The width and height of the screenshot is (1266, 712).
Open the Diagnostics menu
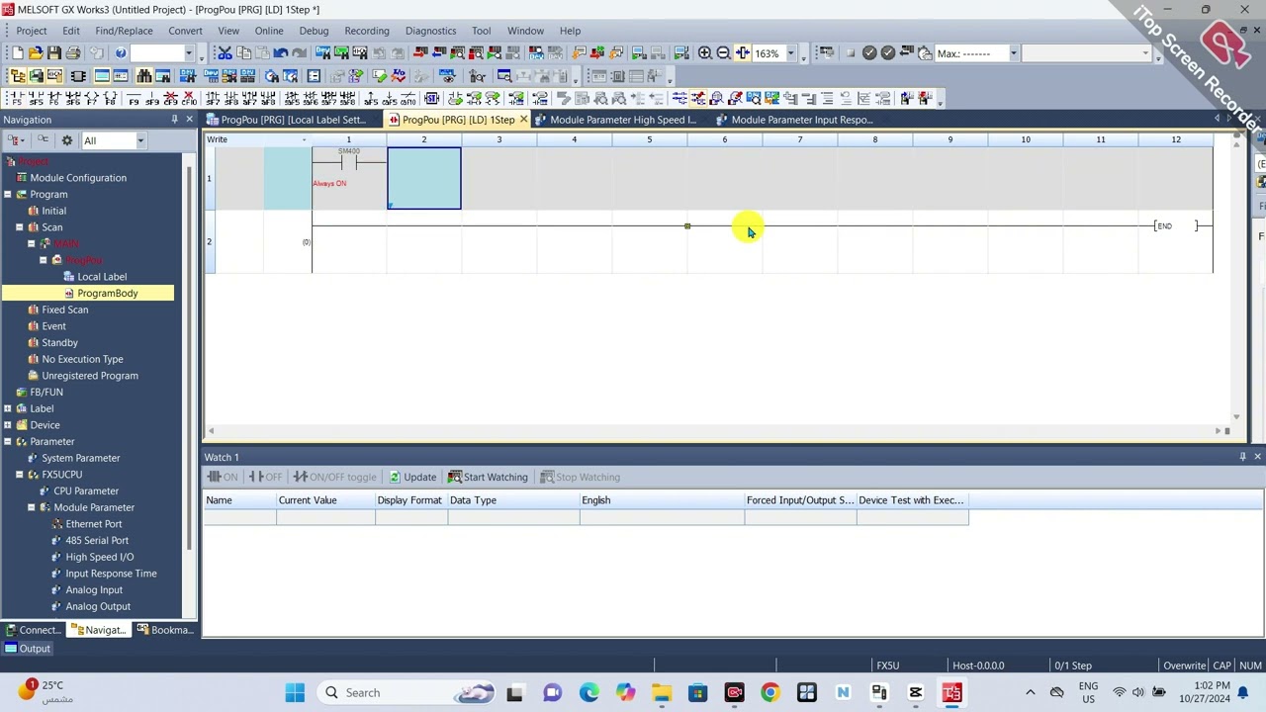(430, 31)
